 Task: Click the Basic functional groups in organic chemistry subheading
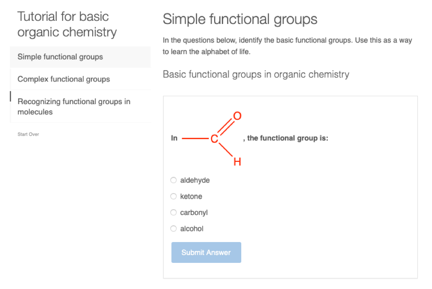point(256,74)
